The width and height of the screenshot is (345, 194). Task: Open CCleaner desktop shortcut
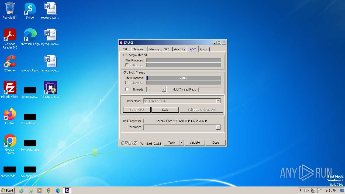[x=10, y=64]
